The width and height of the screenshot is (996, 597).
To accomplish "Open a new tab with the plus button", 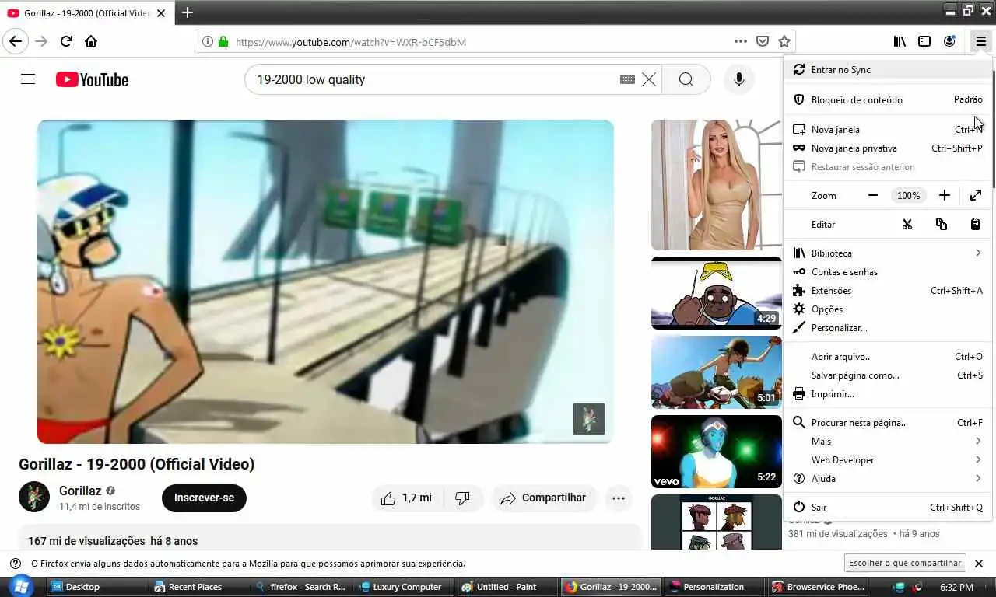I will tap(187, 12).
